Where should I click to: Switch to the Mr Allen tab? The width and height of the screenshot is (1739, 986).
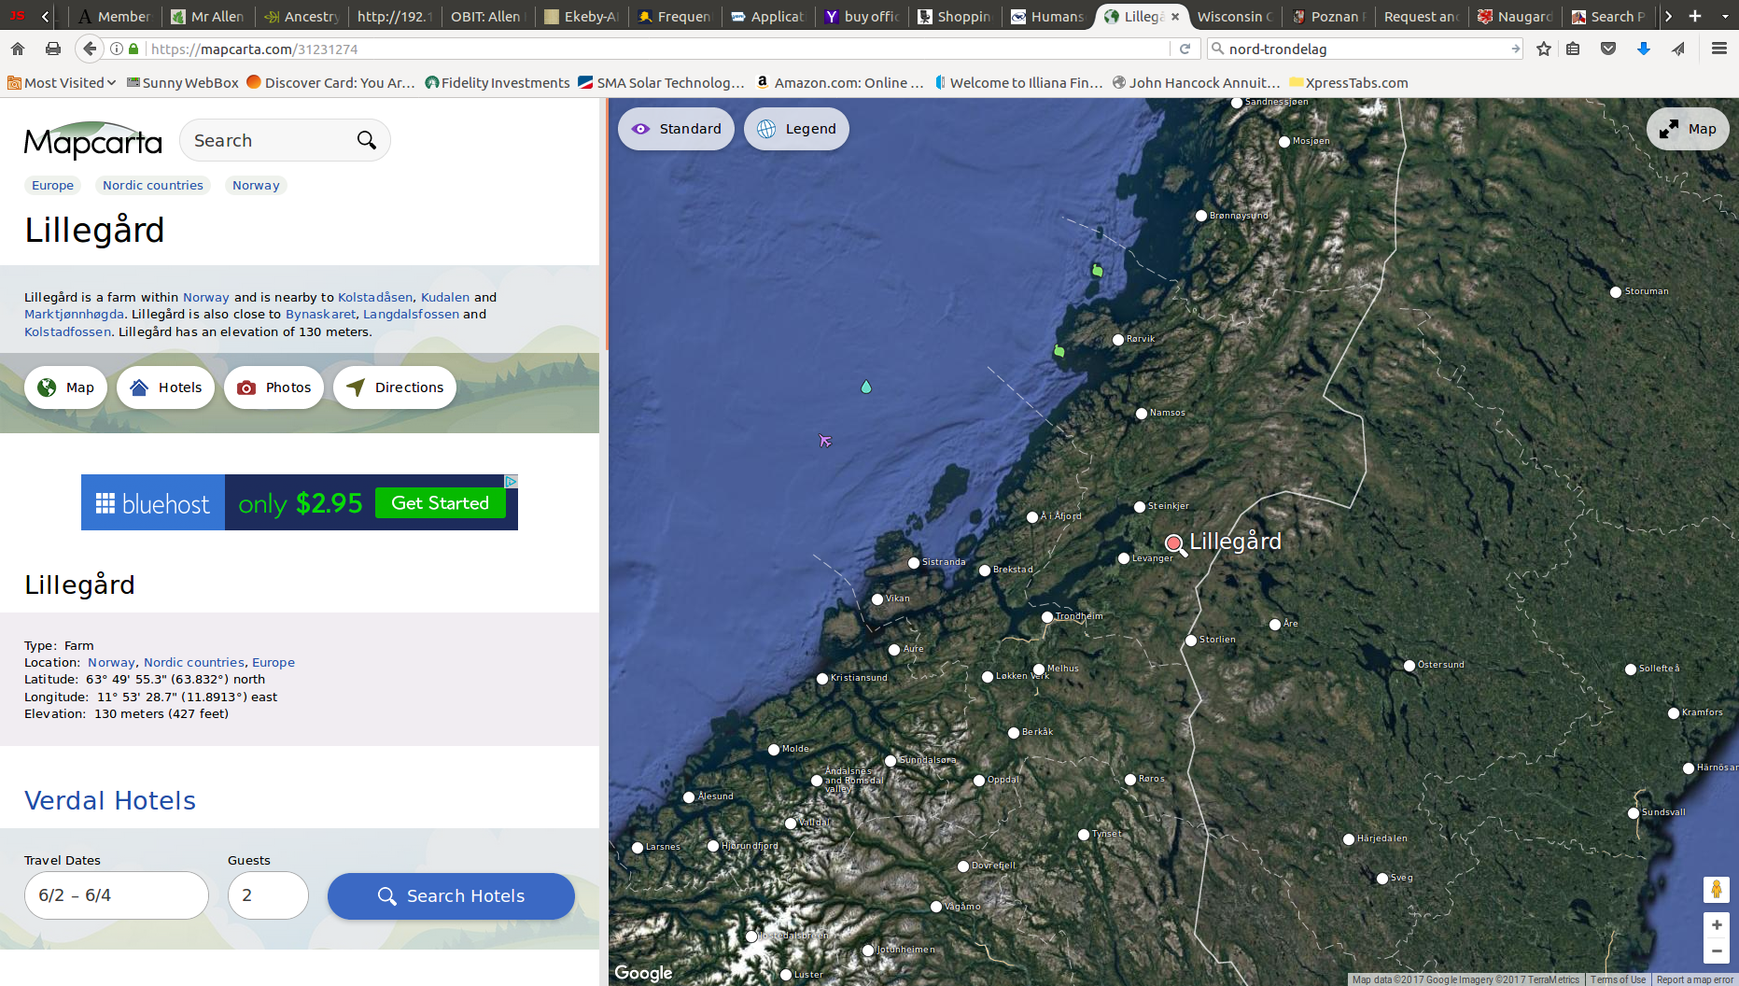[x=208, y=16]
